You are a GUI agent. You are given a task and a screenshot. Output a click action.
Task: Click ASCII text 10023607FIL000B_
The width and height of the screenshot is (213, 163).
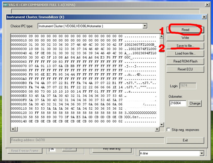(x=140, y=45)
